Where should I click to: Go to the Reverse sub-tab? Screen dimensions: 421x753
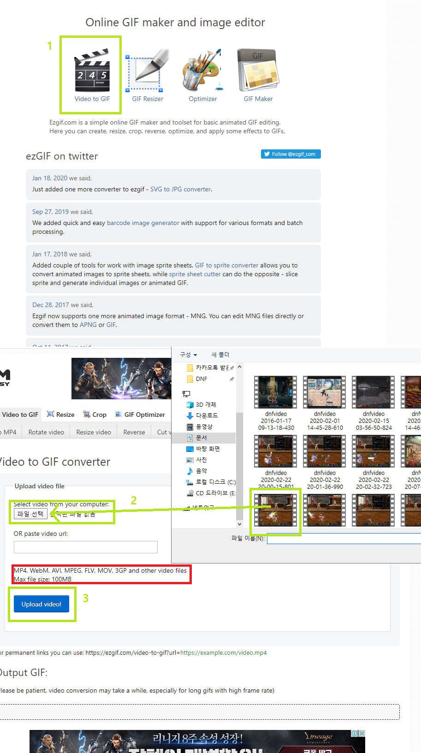(x=134, y=432)
